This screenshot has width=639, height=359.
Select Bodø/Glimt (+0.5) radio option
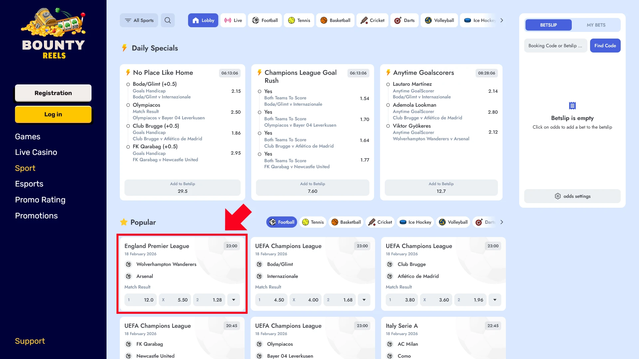click(128, 84)
